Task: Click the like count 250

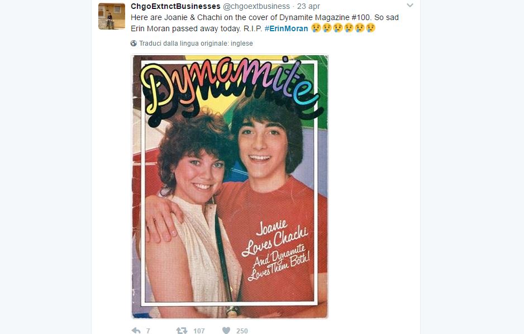Action: click(x=242, y=331)
